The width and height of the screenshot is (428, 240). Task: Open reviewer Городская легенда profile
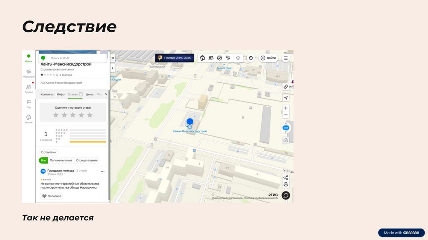[61, 170]
